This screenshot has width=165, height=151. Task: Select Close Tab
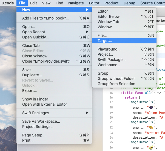(54, 46)
